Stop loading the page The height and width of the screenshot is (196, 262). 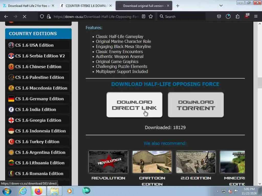[x=24, y=17]
